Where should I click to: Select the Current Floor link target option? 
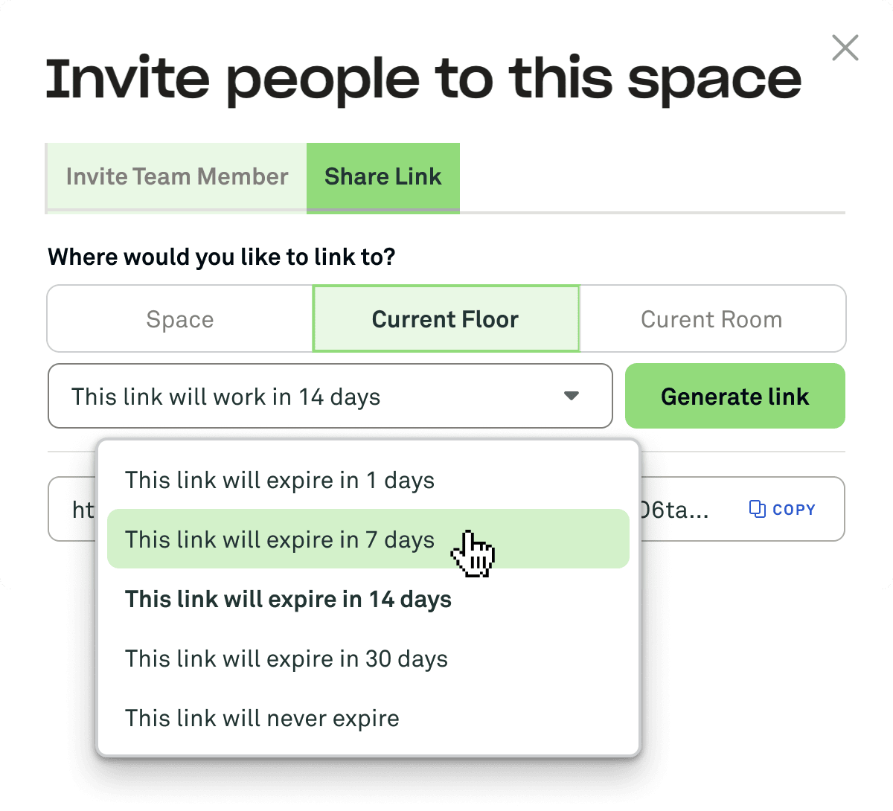click(445, 318)
